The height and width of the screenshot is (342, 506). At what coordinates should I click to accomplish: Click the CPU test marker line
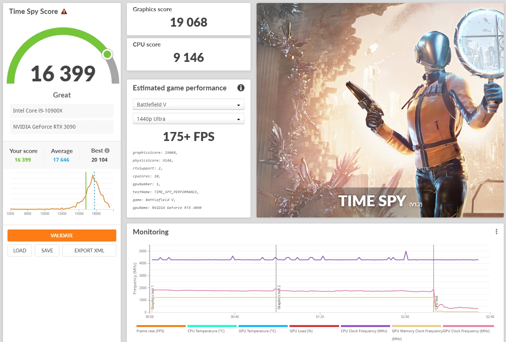434,278
